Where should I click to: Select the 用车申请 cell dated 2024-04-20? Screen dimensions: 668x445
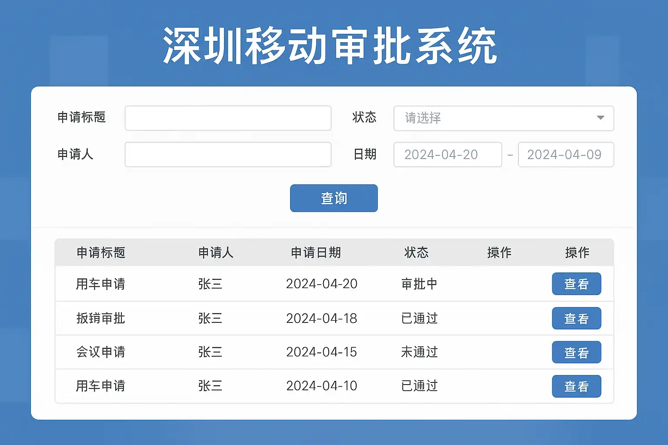click(101, 284)
